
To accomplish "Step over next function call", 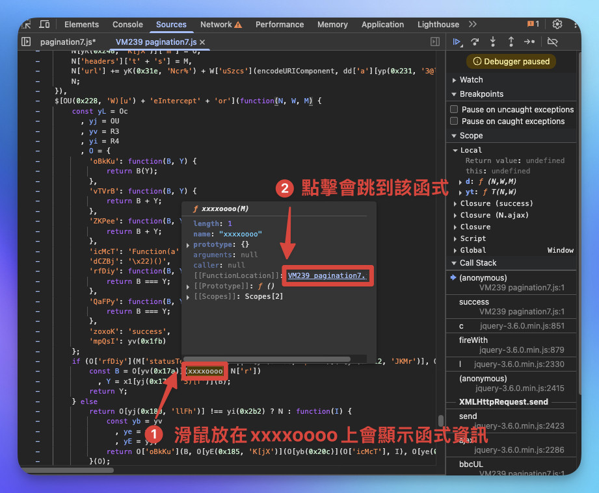I will click(x=475, y=42).
